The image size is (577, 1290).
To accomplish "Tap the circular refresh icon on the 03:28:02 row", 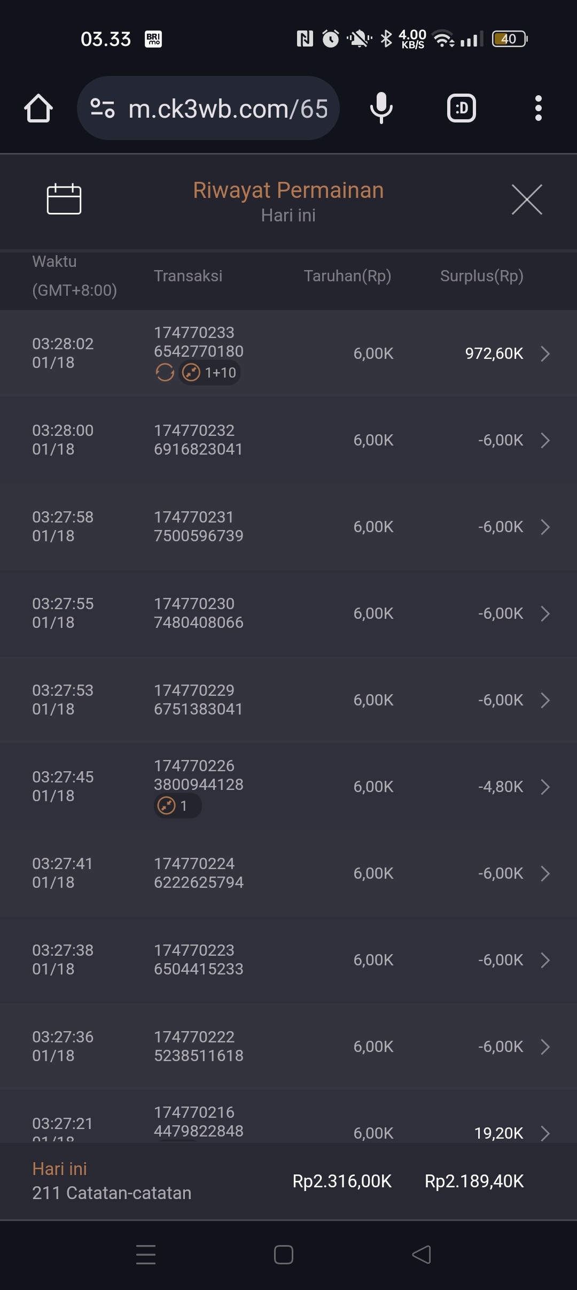I will click(165, 372).
